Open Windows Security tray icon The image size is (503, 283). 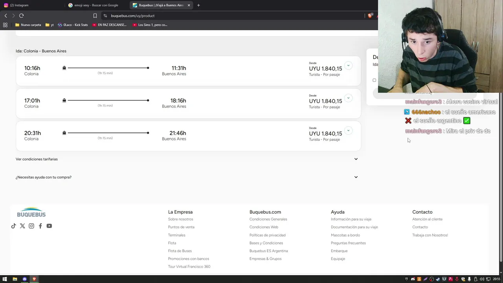[463, 279]
